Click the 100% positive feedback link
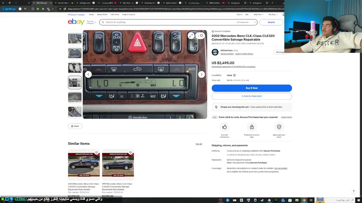Image resolution: width=362 pixels, height=203 pixels. point(227,54)
